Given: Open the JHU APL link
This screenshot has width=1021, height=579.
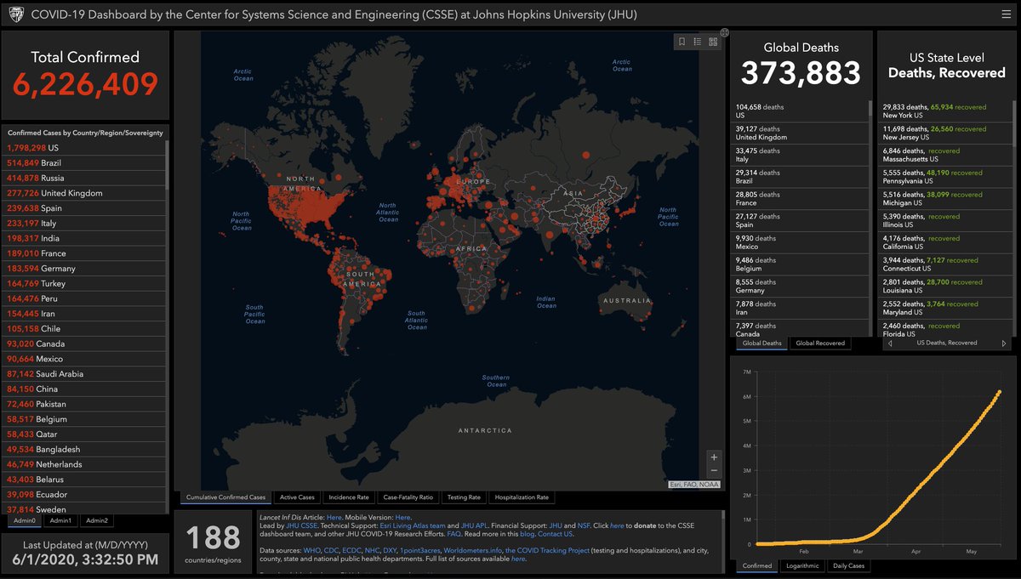Looking at the screenshot, I should click(x=476, y=526).
